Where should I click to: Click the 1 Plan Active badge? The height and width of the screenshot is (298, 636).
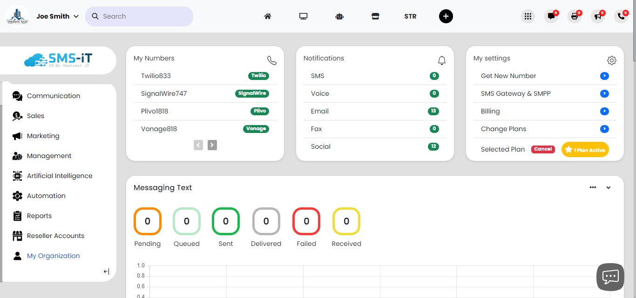coord(585,150)
